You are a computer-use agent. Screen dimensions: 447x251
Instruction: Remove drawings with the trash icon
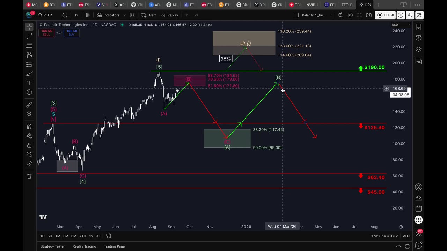[29, 176]
